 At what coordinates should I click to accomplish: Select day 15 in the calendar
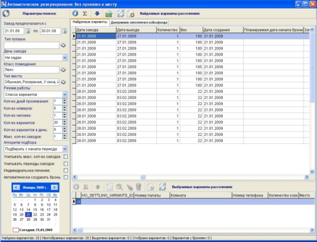(35, 210)
